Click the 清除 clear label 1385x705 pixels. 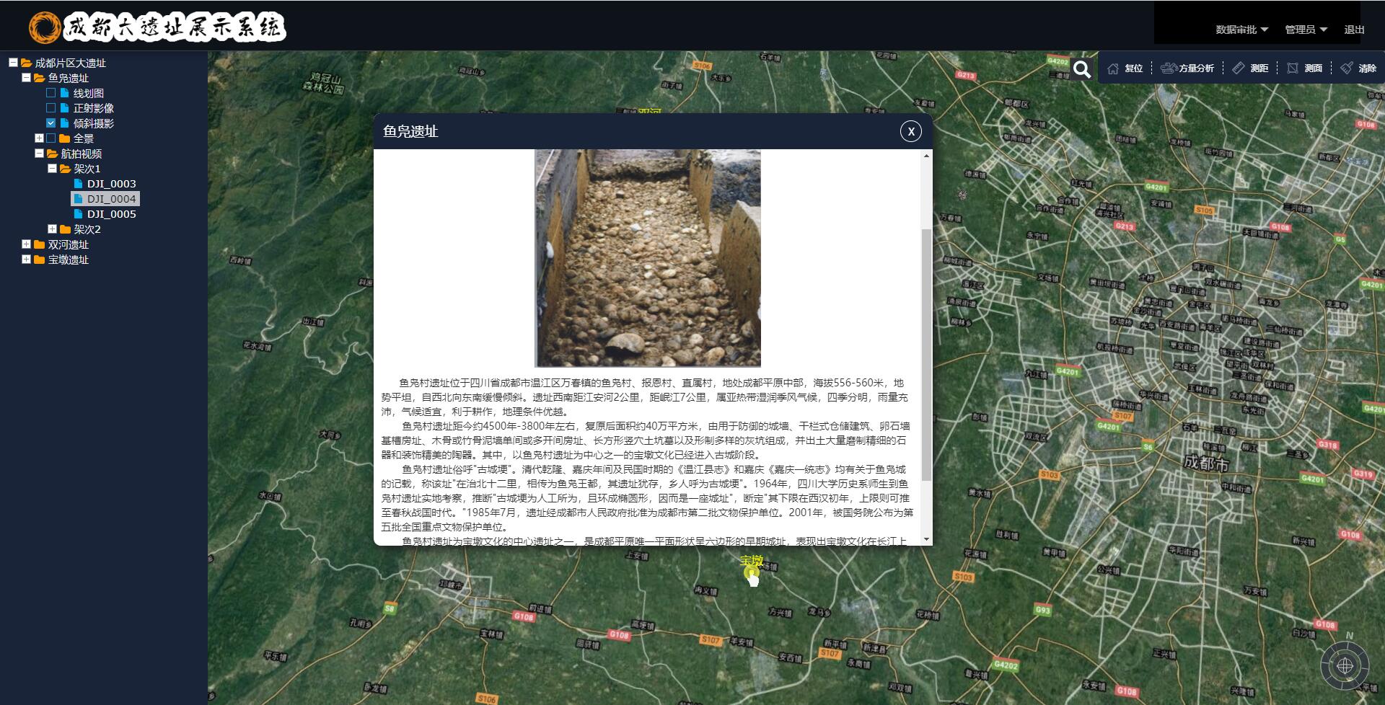coord(1368,68)
